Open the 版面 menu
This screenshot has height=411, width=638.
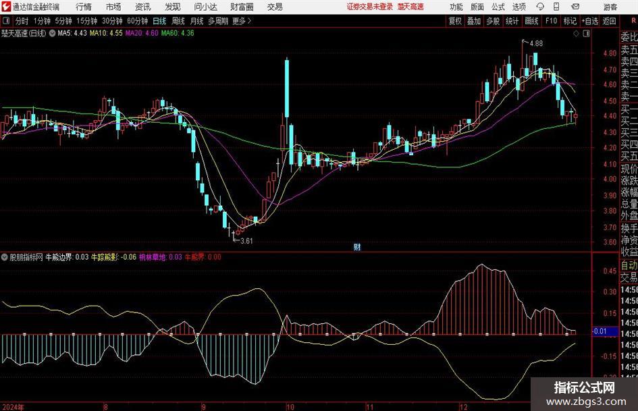477,7
